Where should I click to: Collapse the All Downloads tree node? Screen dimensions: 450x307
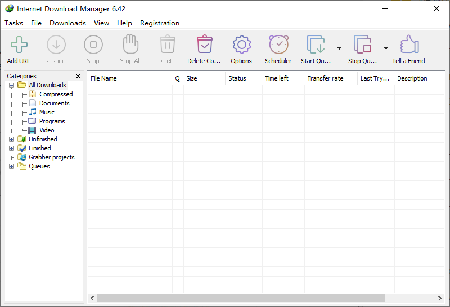pos(11,85)
